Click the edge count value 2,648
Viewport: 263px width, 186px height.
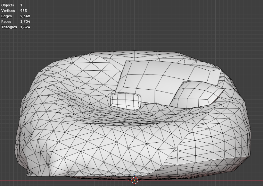pos(25,16)
